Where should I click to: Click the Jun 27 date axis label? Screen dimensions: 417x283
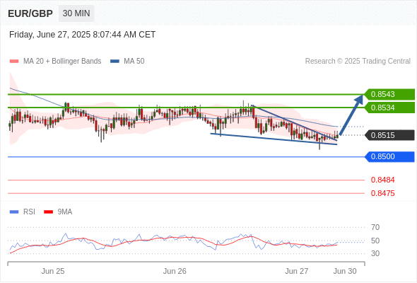pos(297,271)
